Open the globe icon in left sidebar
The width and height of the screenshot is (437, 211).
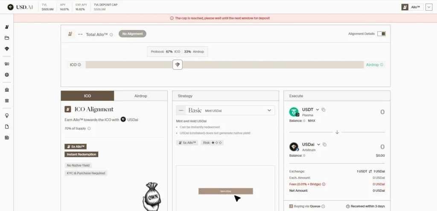[x=7, y=75]
